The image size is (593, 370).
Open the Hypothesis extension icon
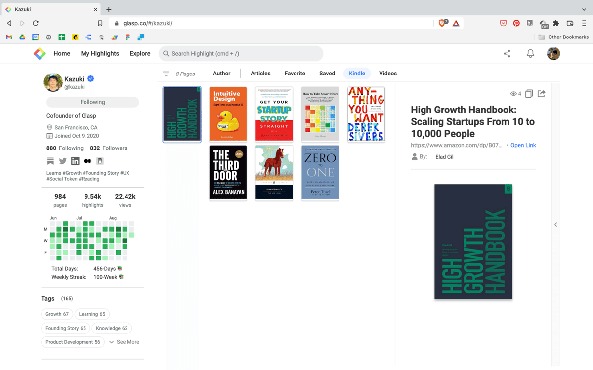click(530, 23)
